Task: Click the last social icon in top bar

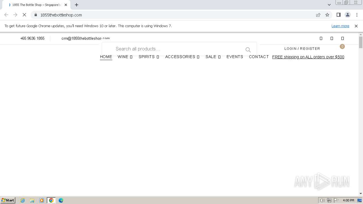Action: [x=343, y=38]
